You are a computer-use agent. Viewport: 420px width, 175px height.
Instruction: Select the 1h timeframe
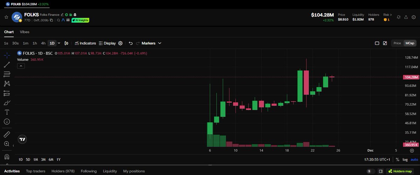click(x=35, y=43)
